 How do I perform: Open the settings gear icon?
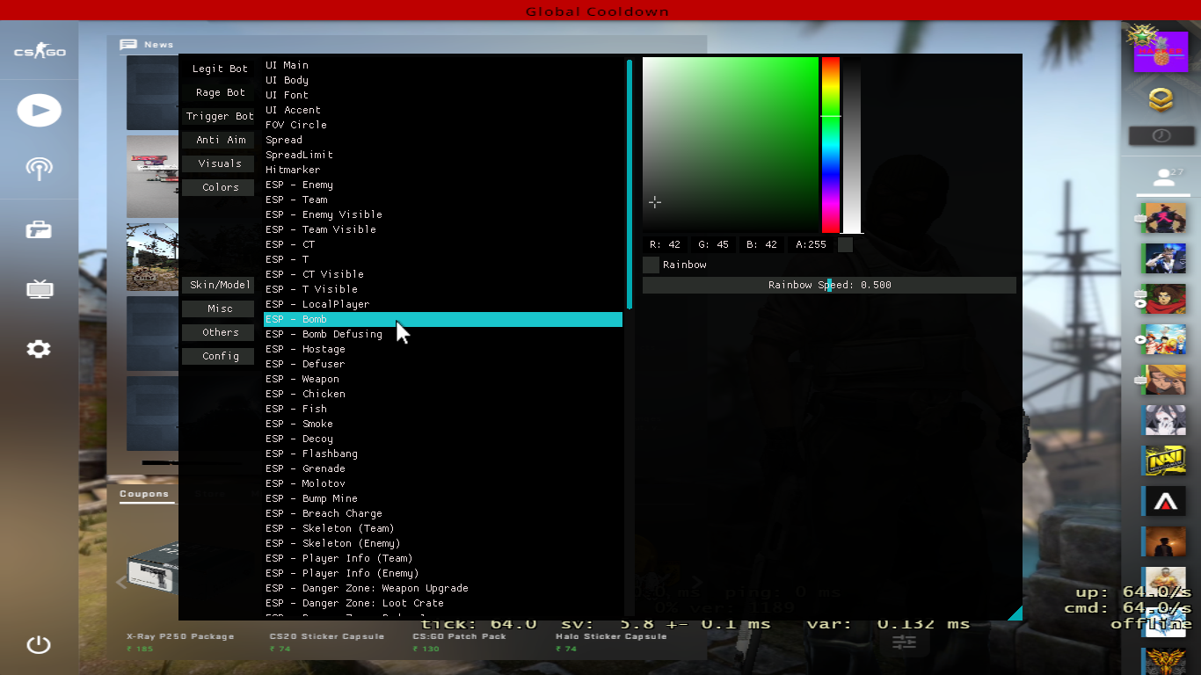click(39, 349)
